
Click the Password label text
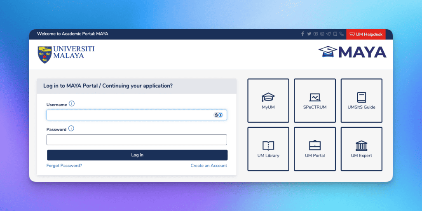pyautogui.click(x=56, y=129)
